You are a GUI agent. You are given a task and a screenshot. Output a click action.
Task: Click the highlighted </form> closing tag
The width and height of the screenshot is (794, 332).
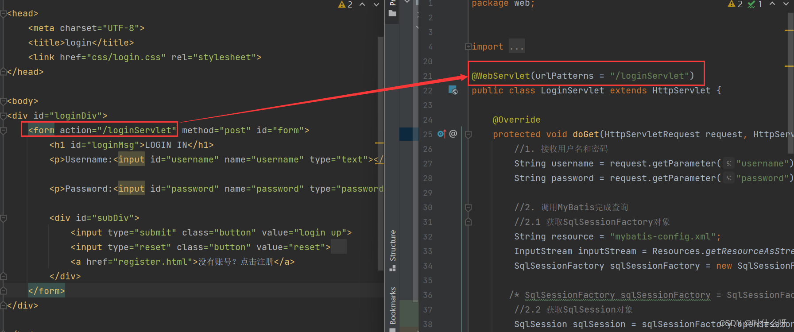[x=46, y=291]
